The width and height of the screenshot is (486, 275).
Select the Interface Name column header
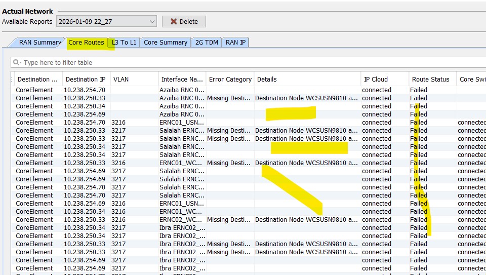(x=182, y=80)
